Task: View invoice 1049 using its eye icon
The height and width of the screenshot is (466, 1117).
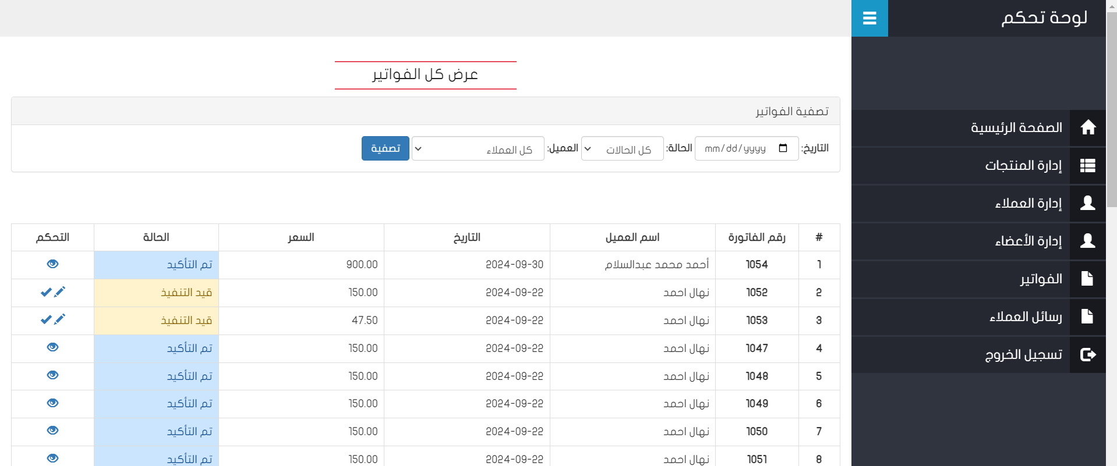Action: point(52,403)
